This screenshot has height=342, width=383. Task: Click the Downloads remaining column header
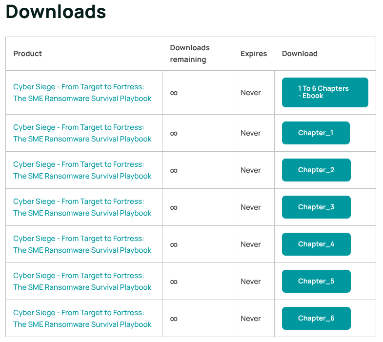190,54
